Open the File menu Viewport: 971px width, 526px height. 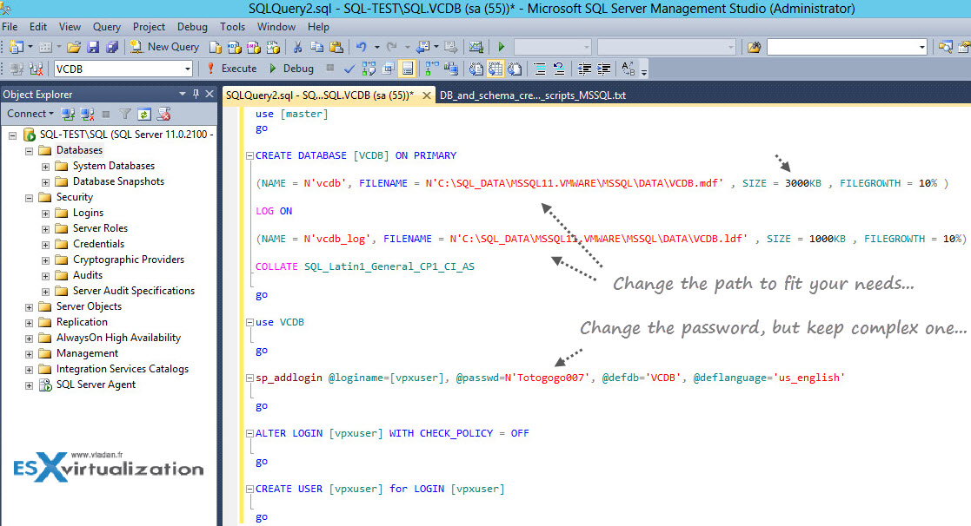[10, 27]
